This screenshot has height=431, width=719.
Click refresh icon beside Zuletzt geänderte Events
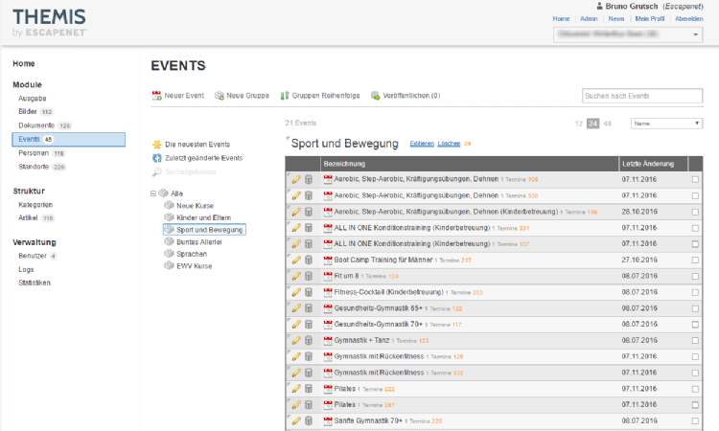(157, 158)
